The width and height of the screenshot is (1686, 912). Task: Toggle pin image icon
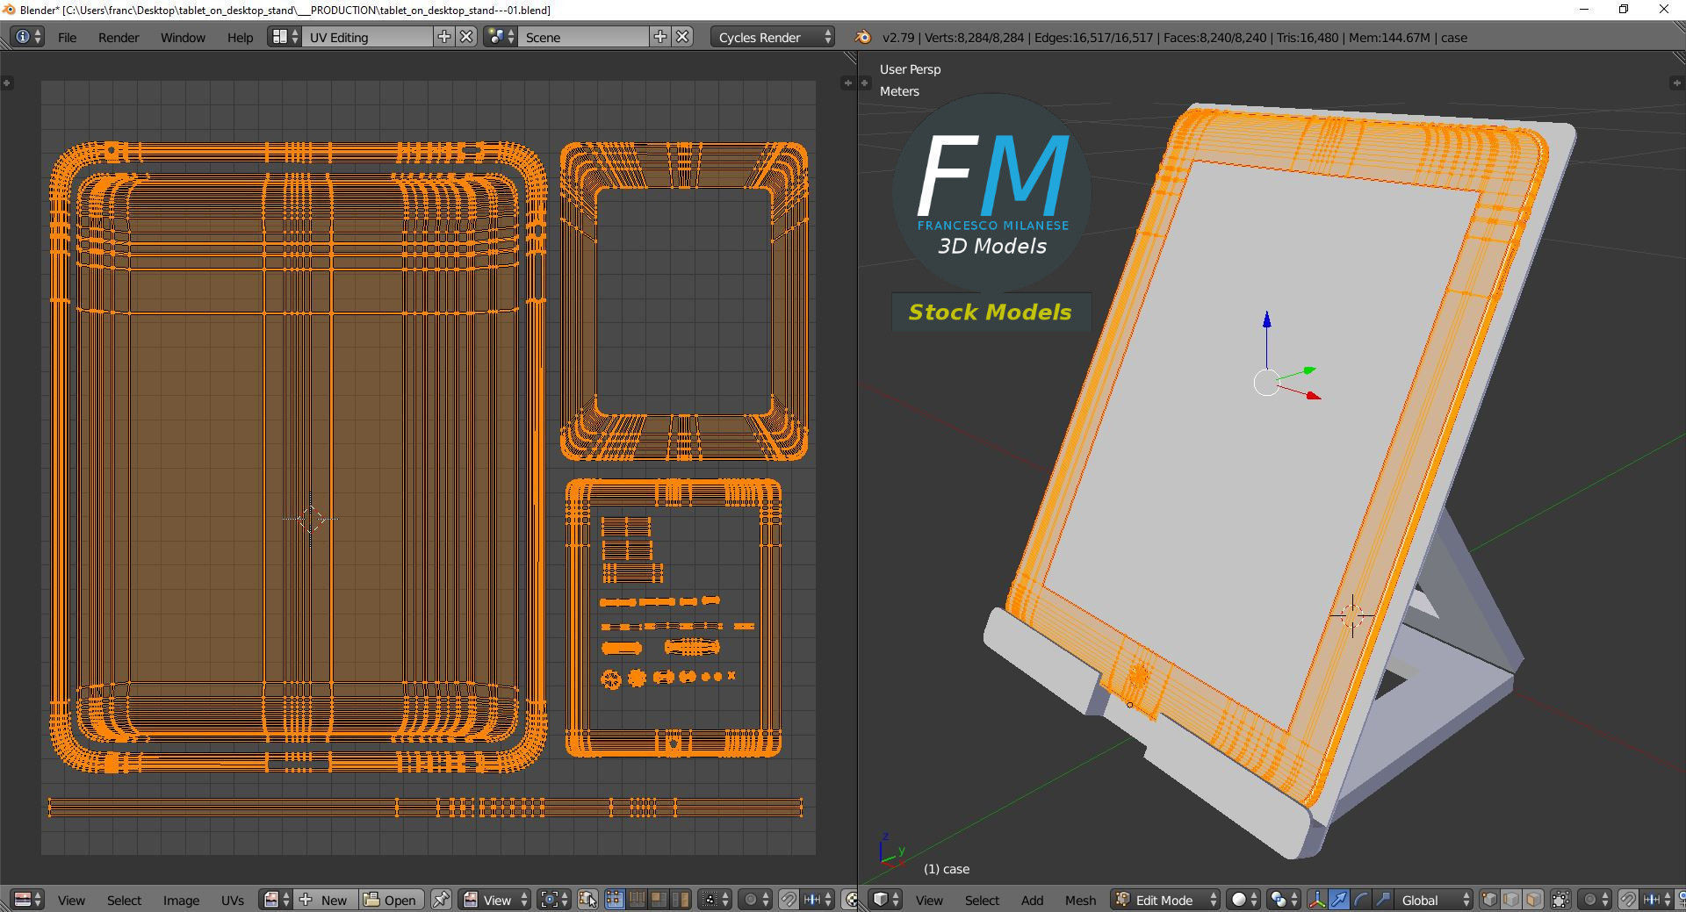click(x=442, y=900)
